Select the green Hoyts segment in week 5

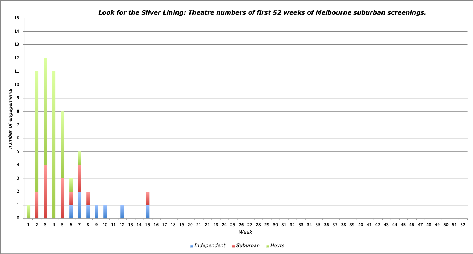[x=63, y=145]
